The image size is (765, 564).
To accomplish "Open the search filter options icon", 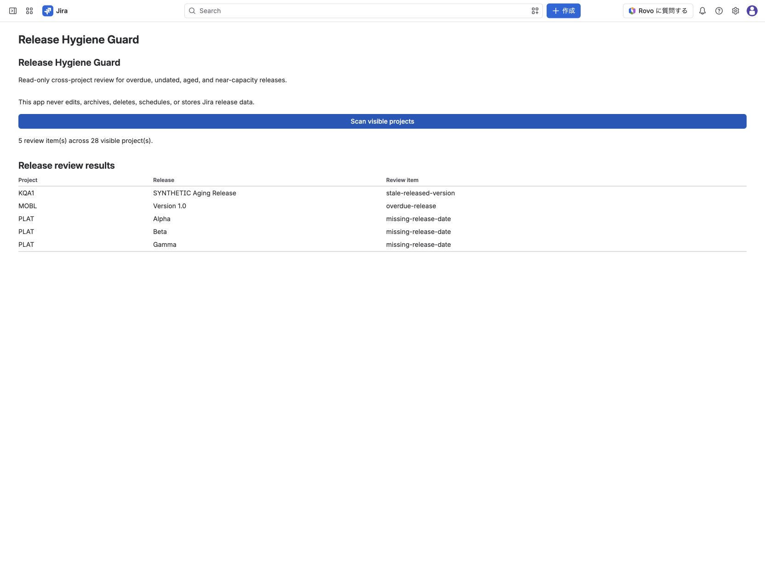I will click(535, 11).
